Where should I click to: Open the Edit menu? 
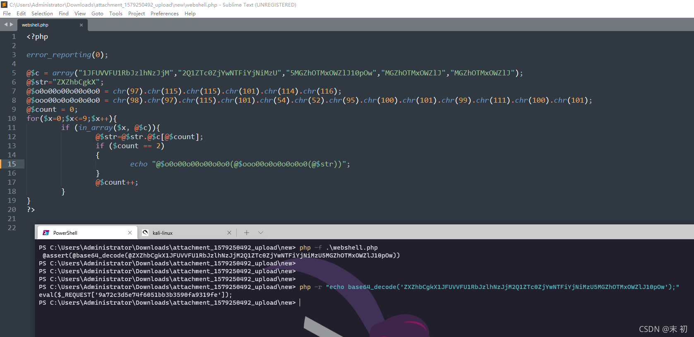point(21,13)
